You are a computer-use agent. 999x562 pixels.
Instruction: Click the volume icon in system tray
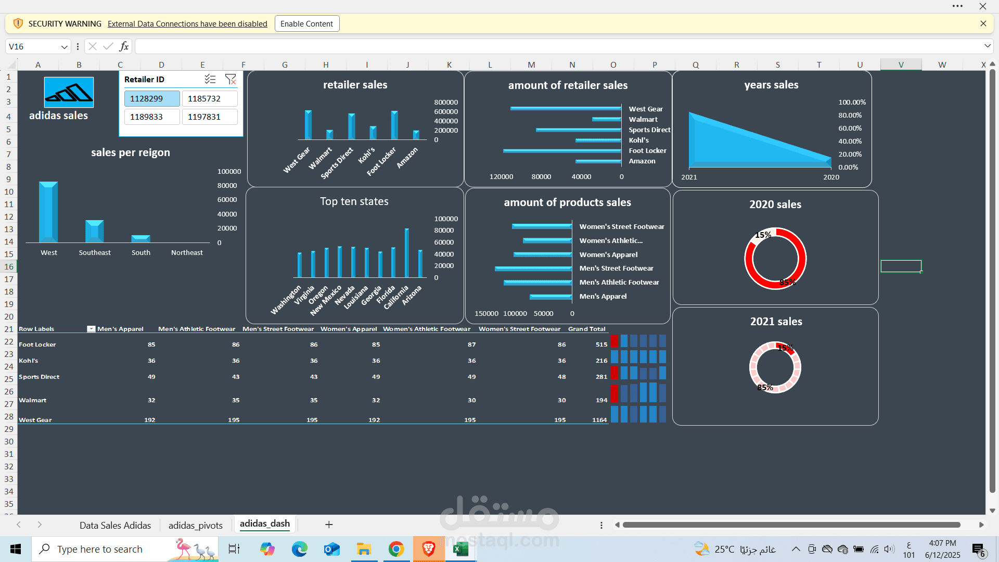[889, 549]
